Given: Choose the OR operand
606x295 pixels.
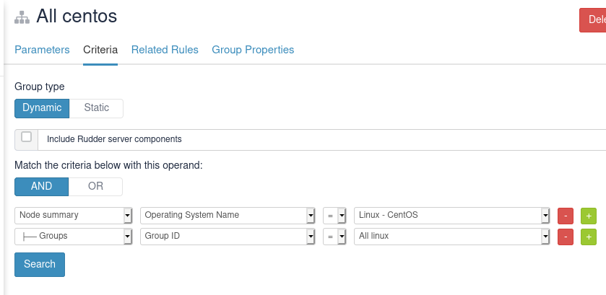Looking at the screenshot, I should 95,187.
